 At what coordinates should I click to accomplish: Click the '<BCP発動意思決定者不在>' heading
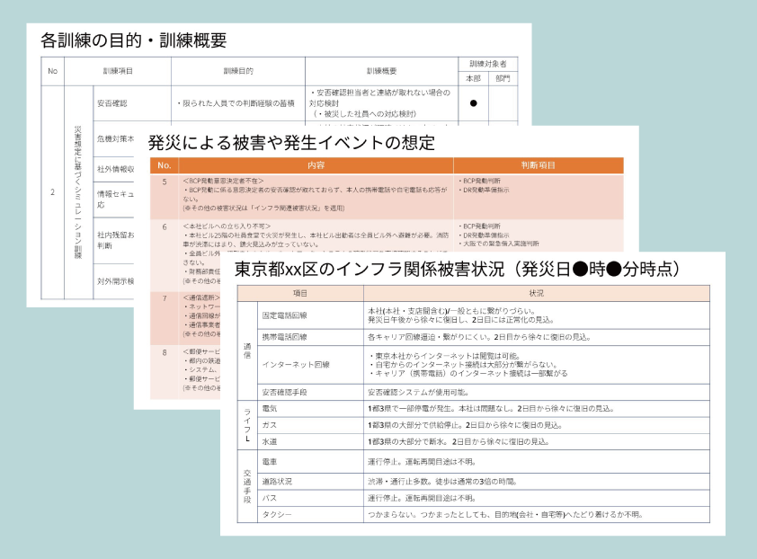tap(223, 181)
